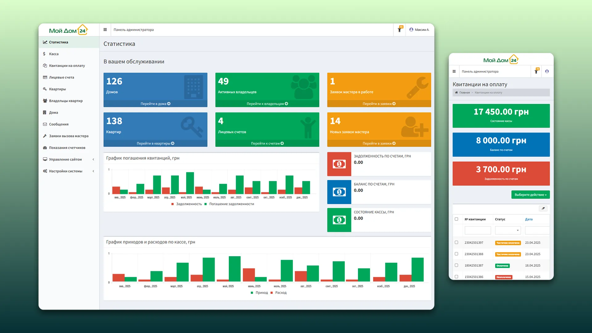Click the blue account balance money icon
The height and width of the screenshot is (333, 592).
339,192
